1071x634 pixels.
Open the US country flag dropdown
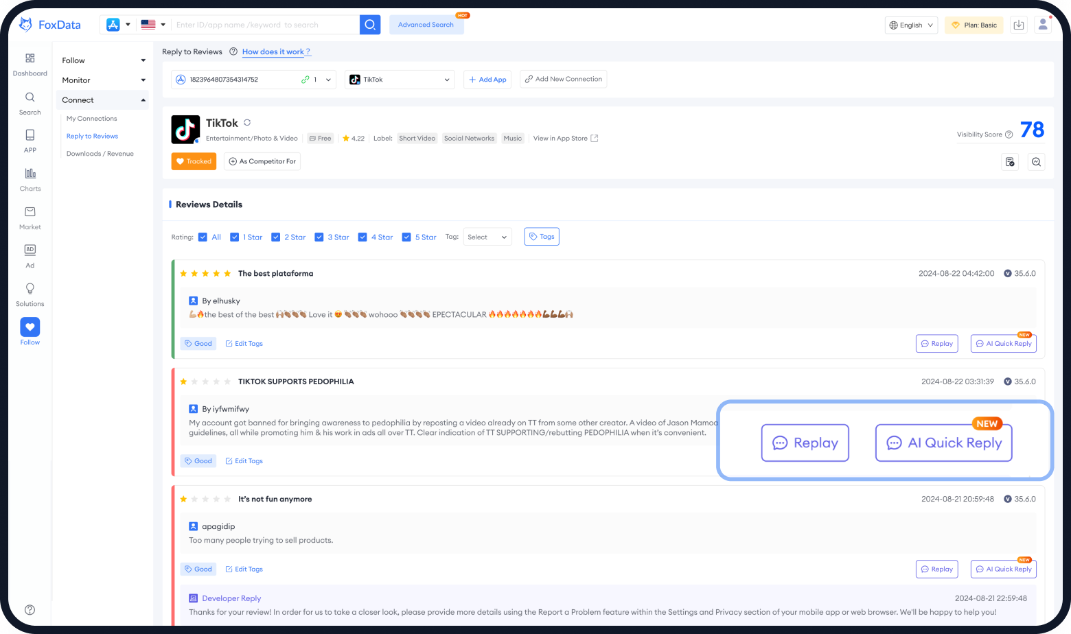(x=153, y=25)
